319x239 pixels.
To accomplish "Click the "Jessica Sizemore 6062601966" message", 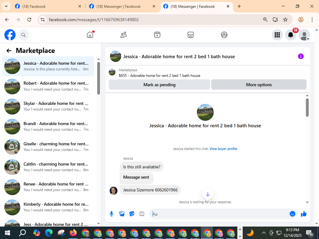I will click(150, 190).
